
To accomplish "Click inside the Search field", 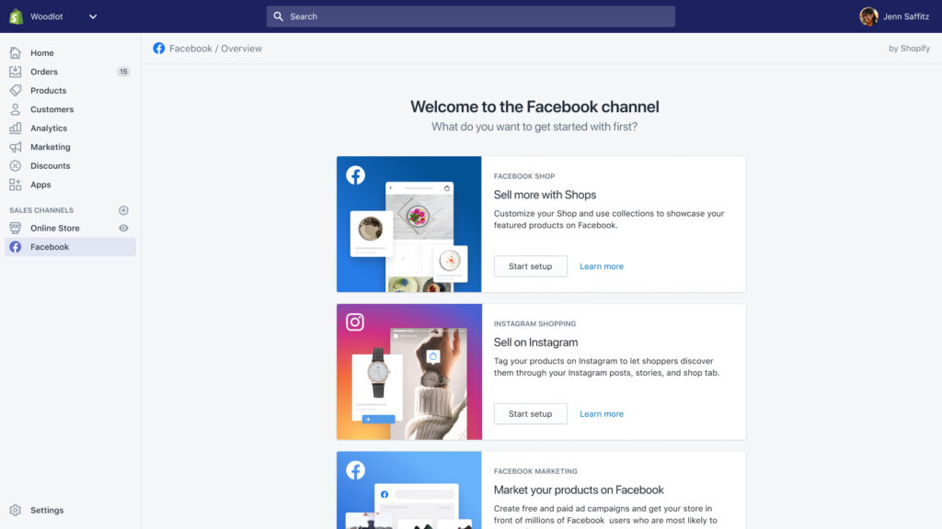I will pyautogui.click(x=470, y=16).
